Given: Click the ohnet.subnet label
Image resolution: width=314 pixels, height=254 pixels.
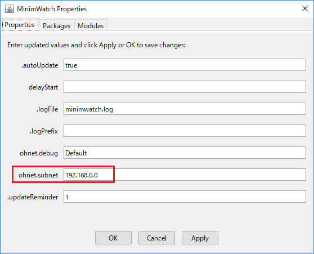Looking at the screenshot, I should tap(38, 175).
